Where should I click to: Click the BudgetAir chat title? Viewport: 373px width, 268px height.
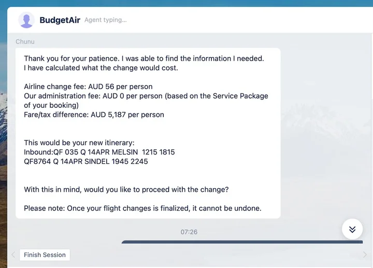(x=60, y=20)
